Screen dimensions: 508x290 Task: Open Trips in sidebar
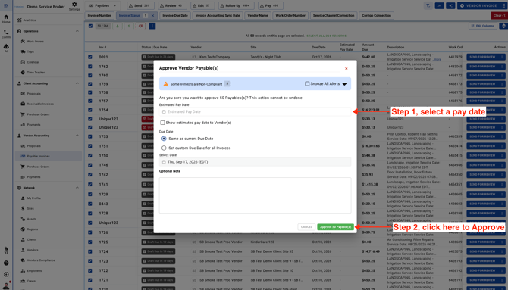(30, 51)
